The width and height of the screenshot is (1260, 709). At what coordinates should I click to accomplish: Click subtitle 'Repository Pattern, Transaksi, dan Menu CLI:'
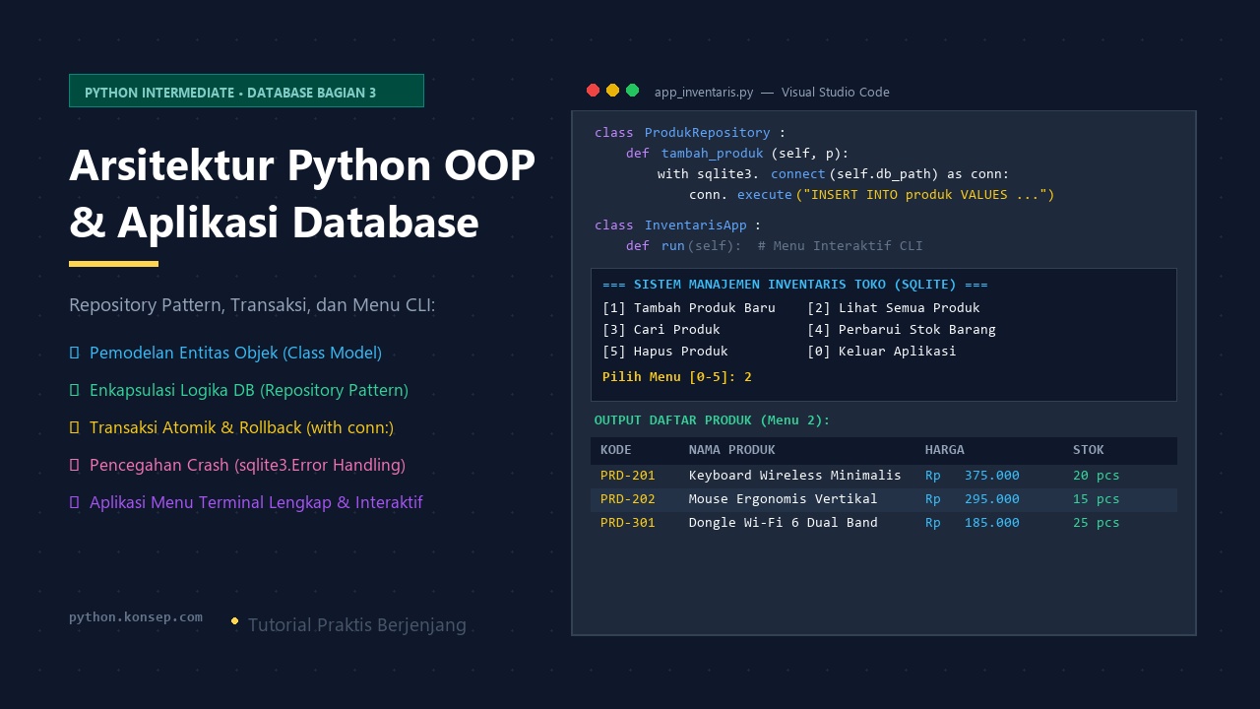(252, 305)
